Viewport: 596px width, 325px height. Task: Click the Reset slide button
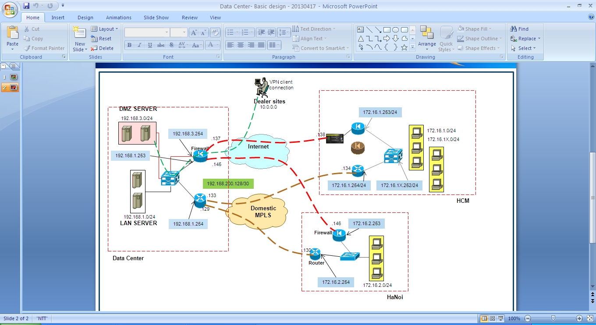[x=102, y=39]
